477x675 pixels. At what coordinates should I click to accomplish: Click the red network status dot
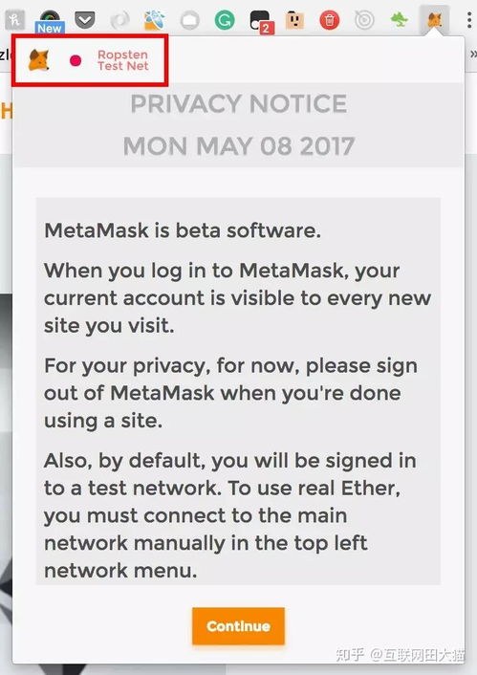pos(76,60)
